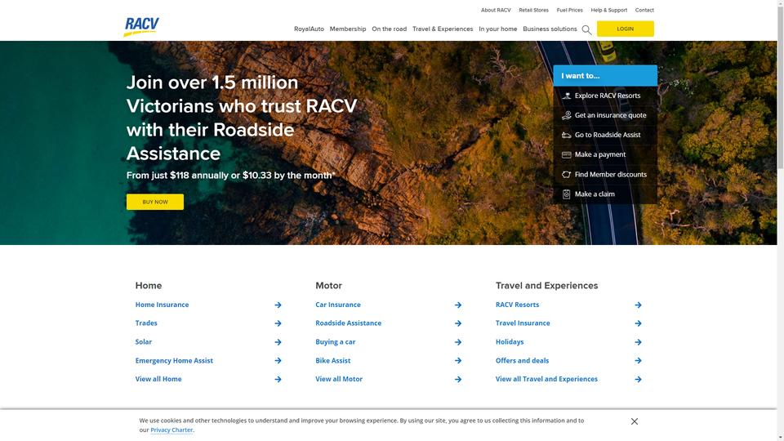Click the page vertical scrollbar thumb
This screenshot has height=441, width=784.
(780, 87)
